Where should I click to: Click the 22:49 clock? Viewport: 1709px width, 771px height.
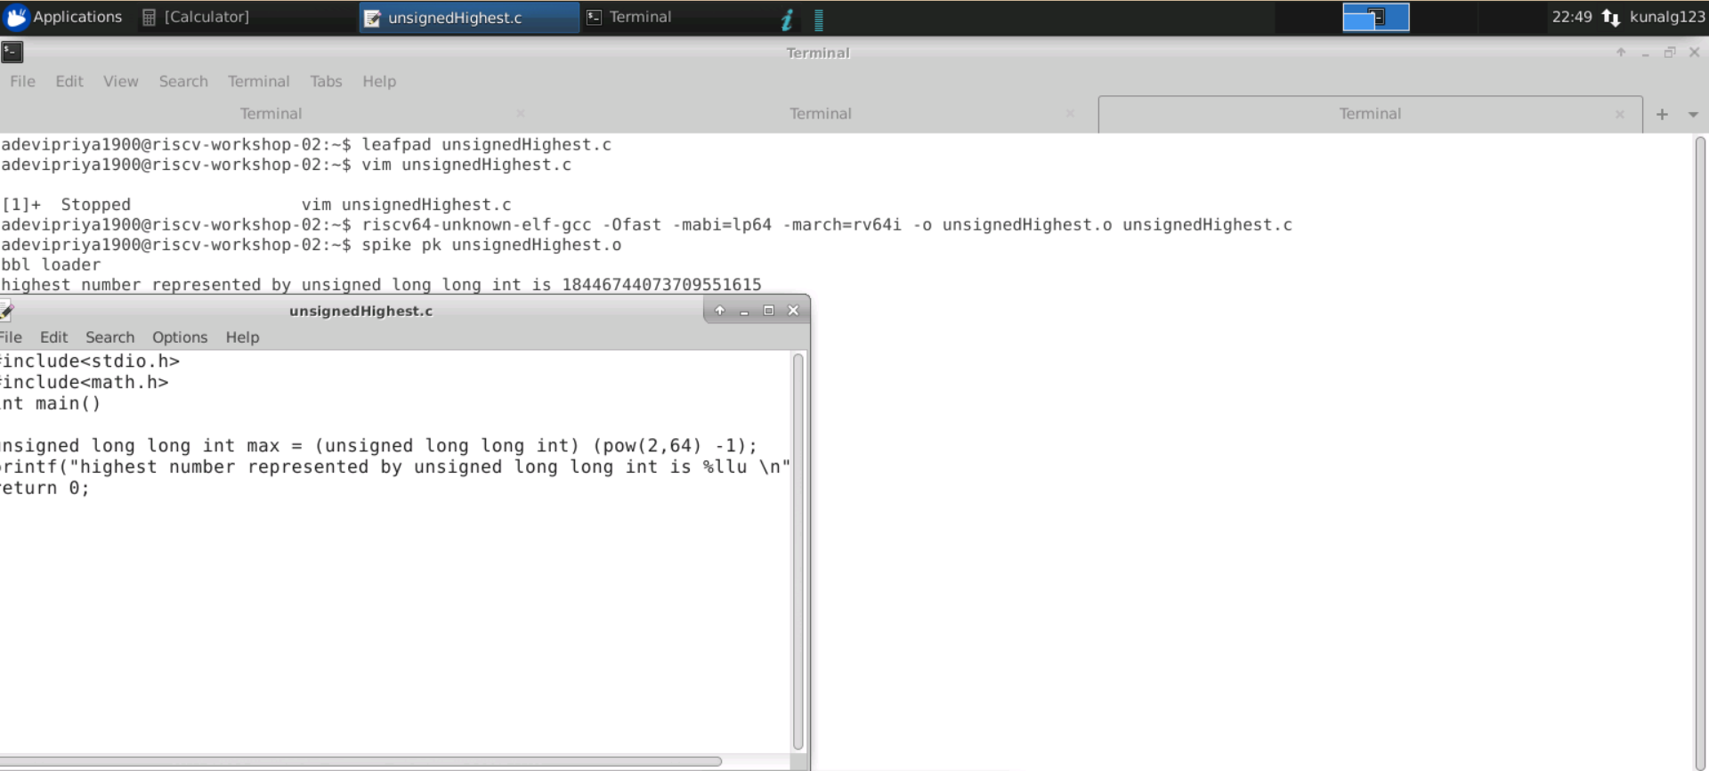pyautogui.click(x=1572, y=17)
